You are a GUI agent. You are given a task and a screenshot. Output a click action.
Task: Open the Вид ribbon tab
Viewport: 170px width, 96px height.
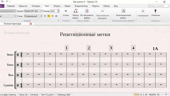coord(116,6)
